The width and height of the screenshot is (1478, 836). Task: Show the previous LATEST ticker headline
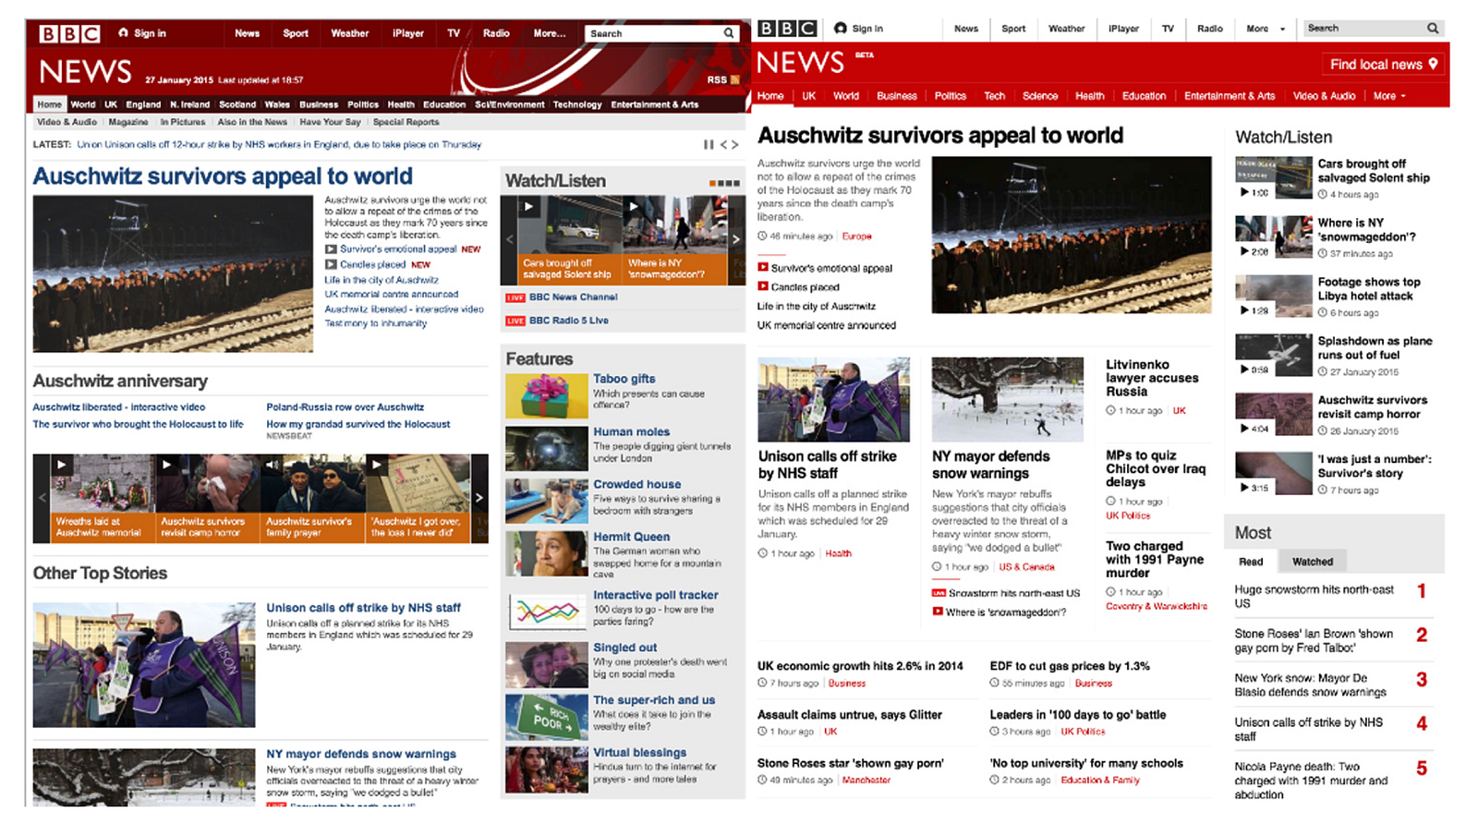[723, 144]
